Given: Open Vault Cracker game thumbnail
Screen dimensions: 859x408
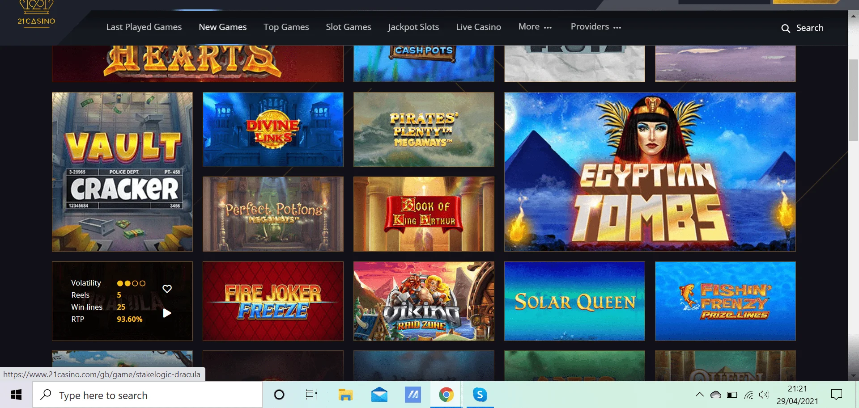Looking at the screenshot, I should [x=122, y=172].
